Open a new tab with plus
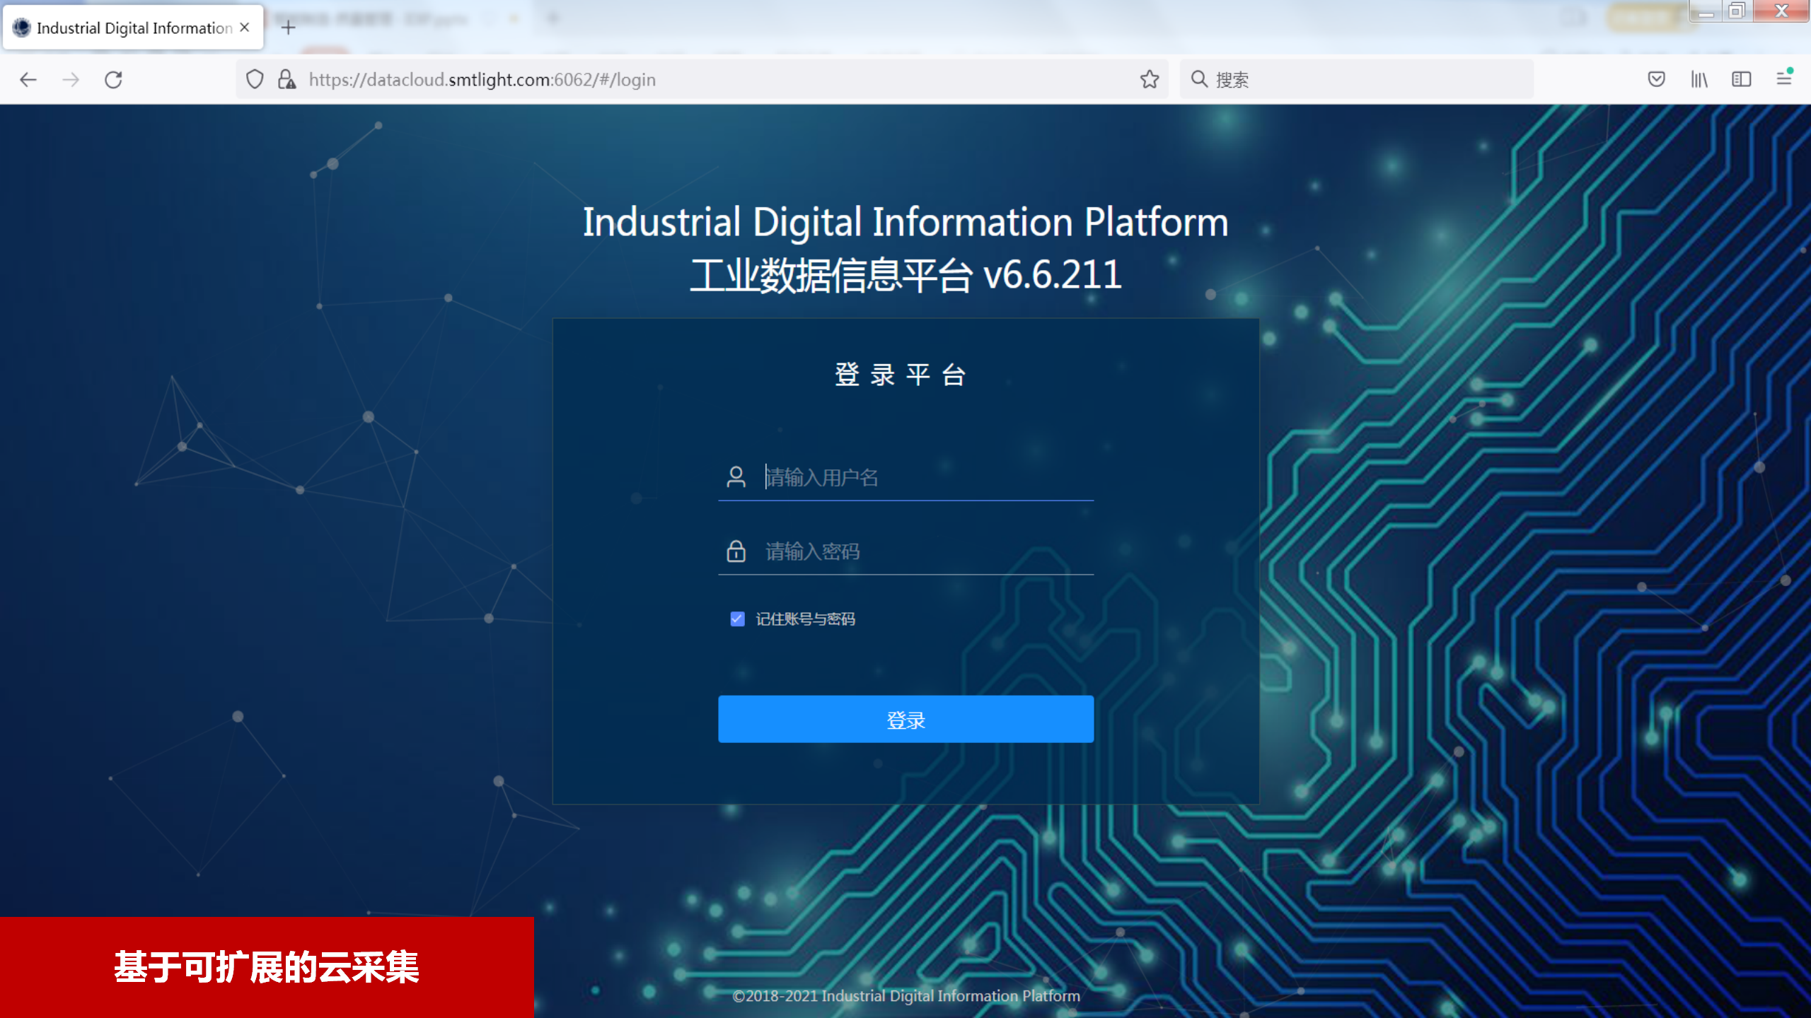 click(x=288, y=28)
